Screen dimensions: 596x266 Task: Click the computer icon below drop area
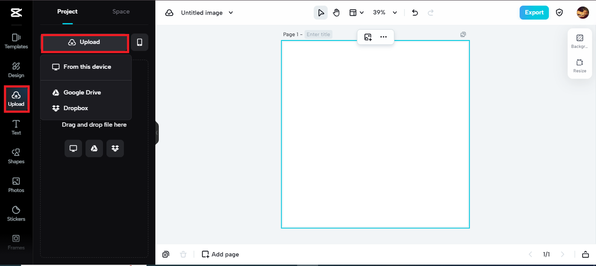point(73,148)
